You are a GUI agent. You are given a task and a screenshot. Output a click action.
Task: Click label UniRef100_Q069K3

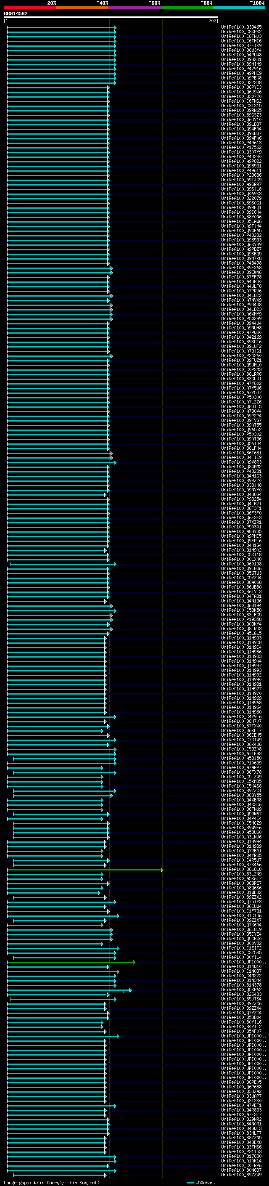click(241, 194)
